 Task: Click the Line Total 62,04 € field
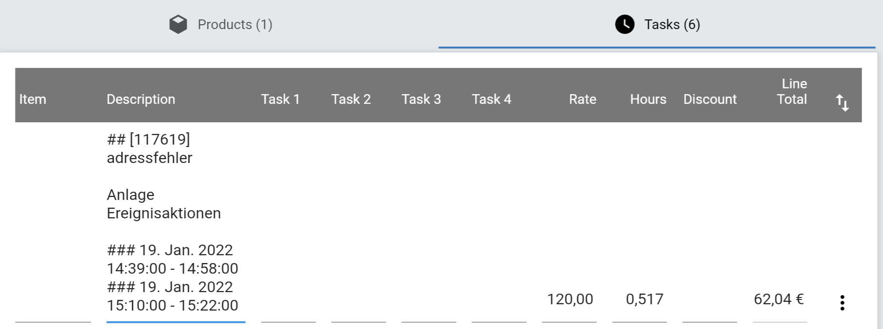780,299
